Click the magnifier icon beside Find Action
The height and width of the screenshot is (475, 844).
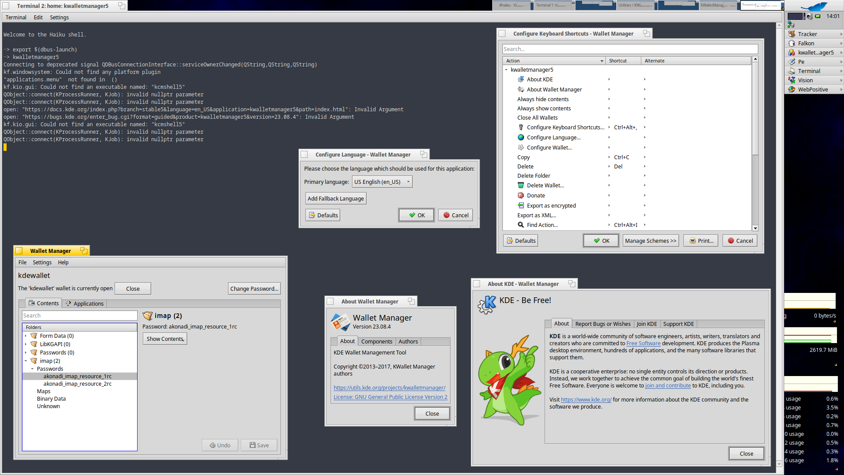(x=521, y=225)
